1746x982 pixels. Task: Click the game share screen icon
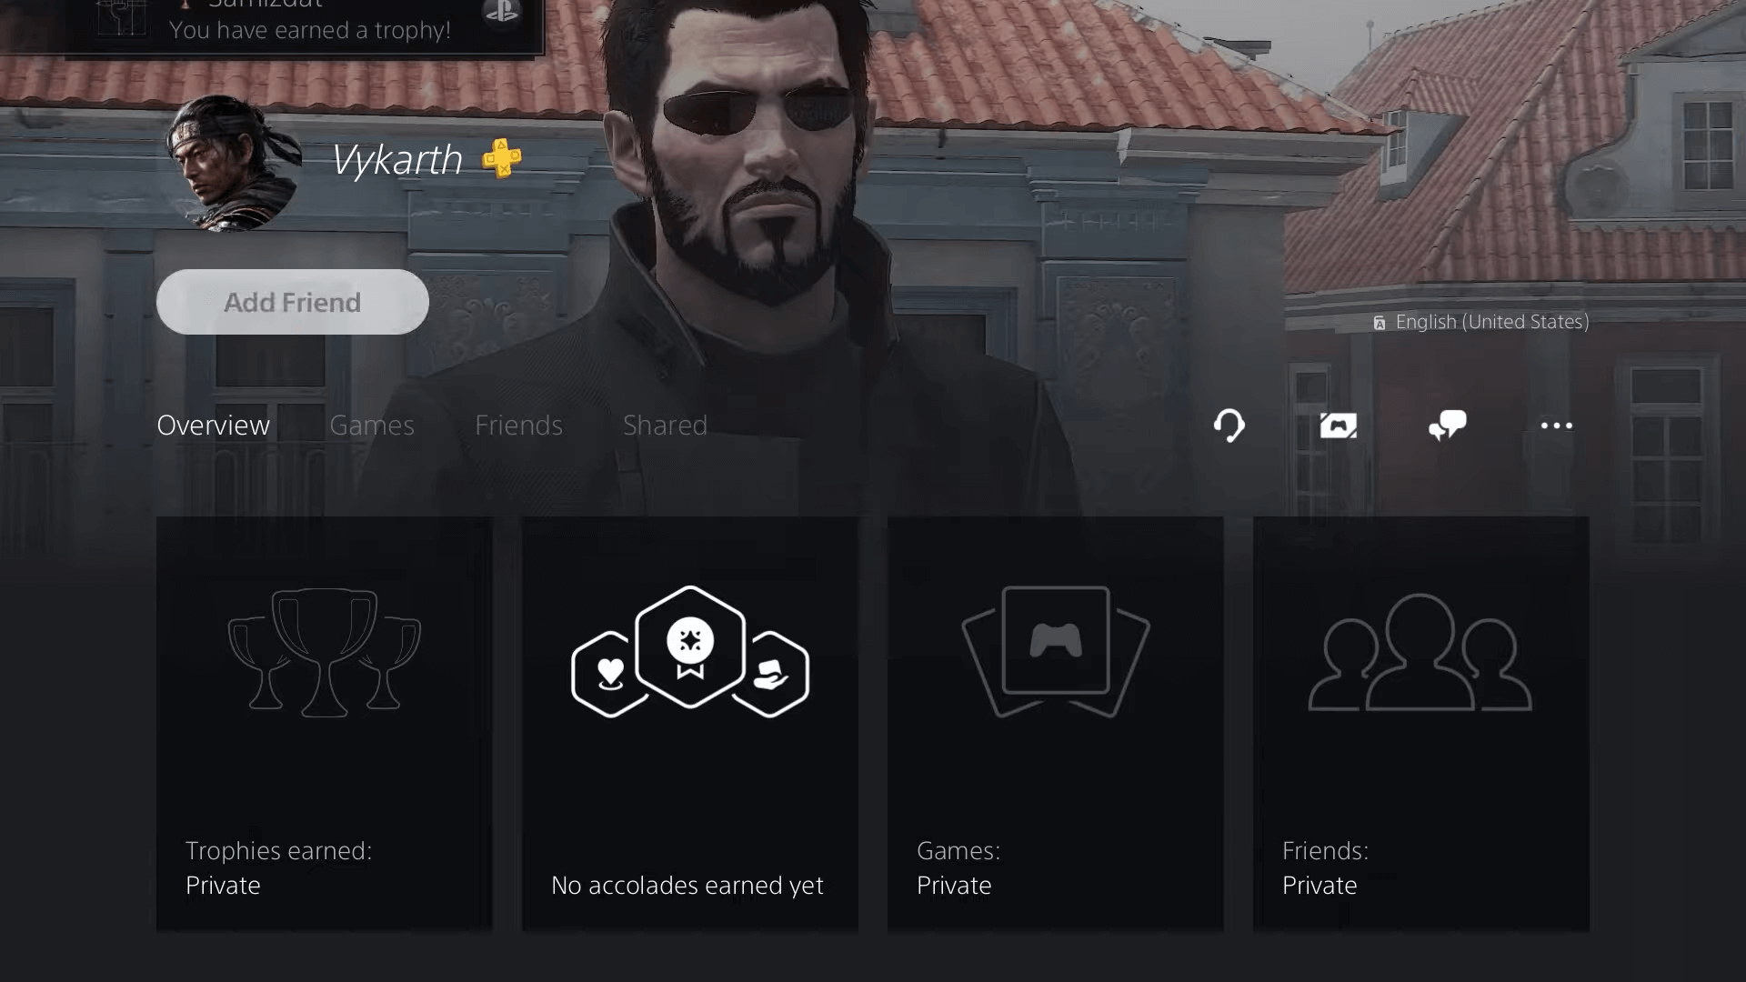1337,426
